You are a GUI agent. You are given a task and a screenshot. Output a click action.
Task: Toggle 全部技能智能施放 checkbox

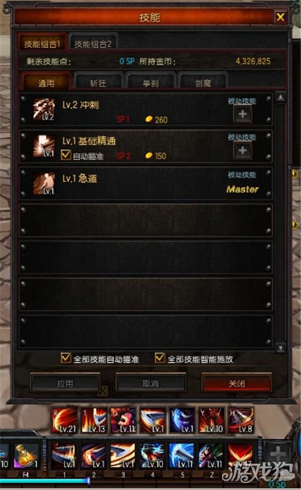coord(160,358)
